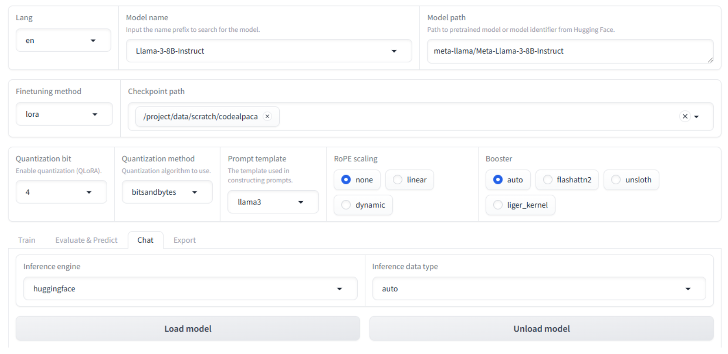Open the Evaluate & Predict tab

86,240
